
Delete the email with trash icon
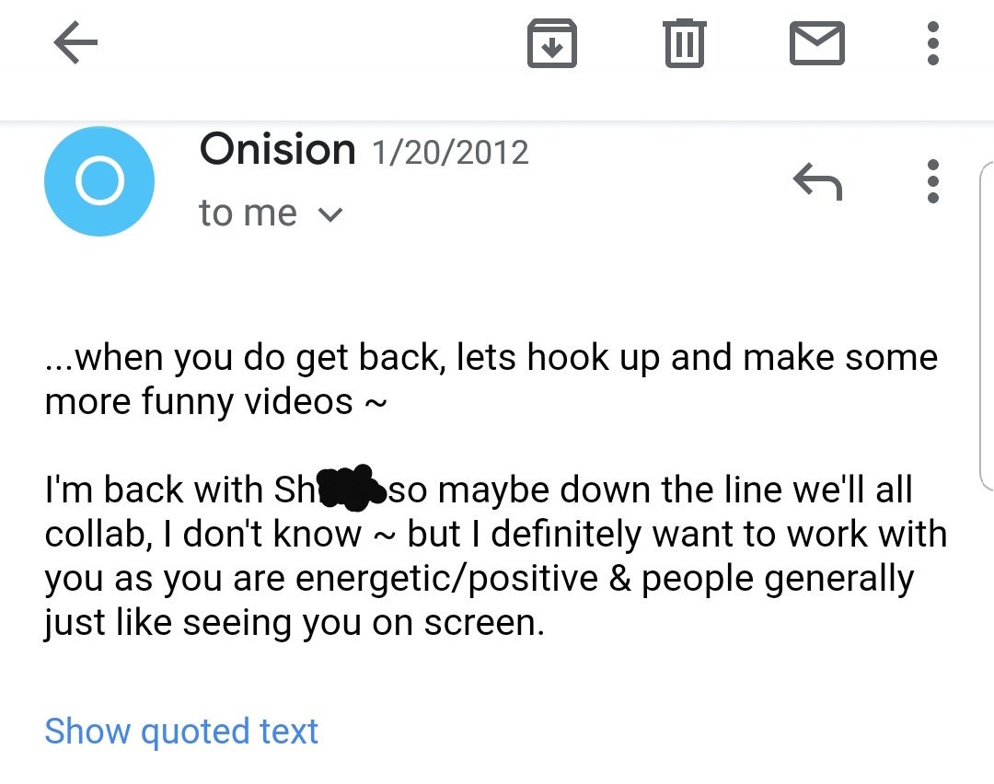[x=684, y=43]
